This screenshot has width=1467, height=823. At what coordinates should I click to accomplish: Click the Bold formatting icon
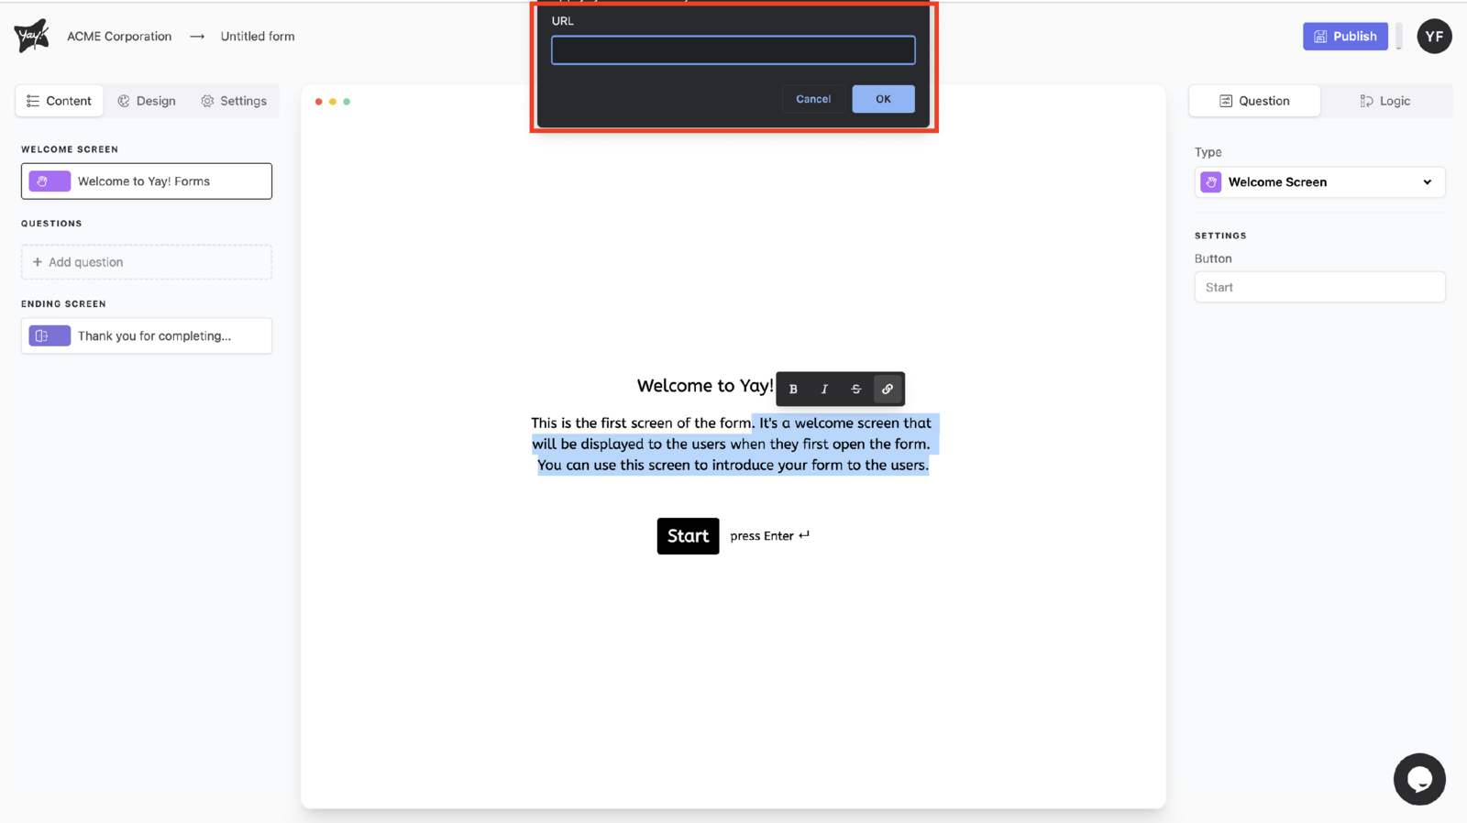pos(793,390)
